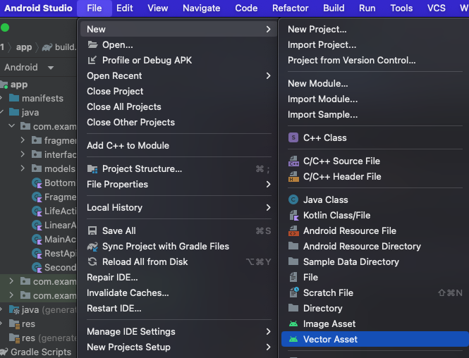Select Repair IDE... option
The width and height of the screenshot is (469, 358).
pyautogui.click(x=112, y=278)
